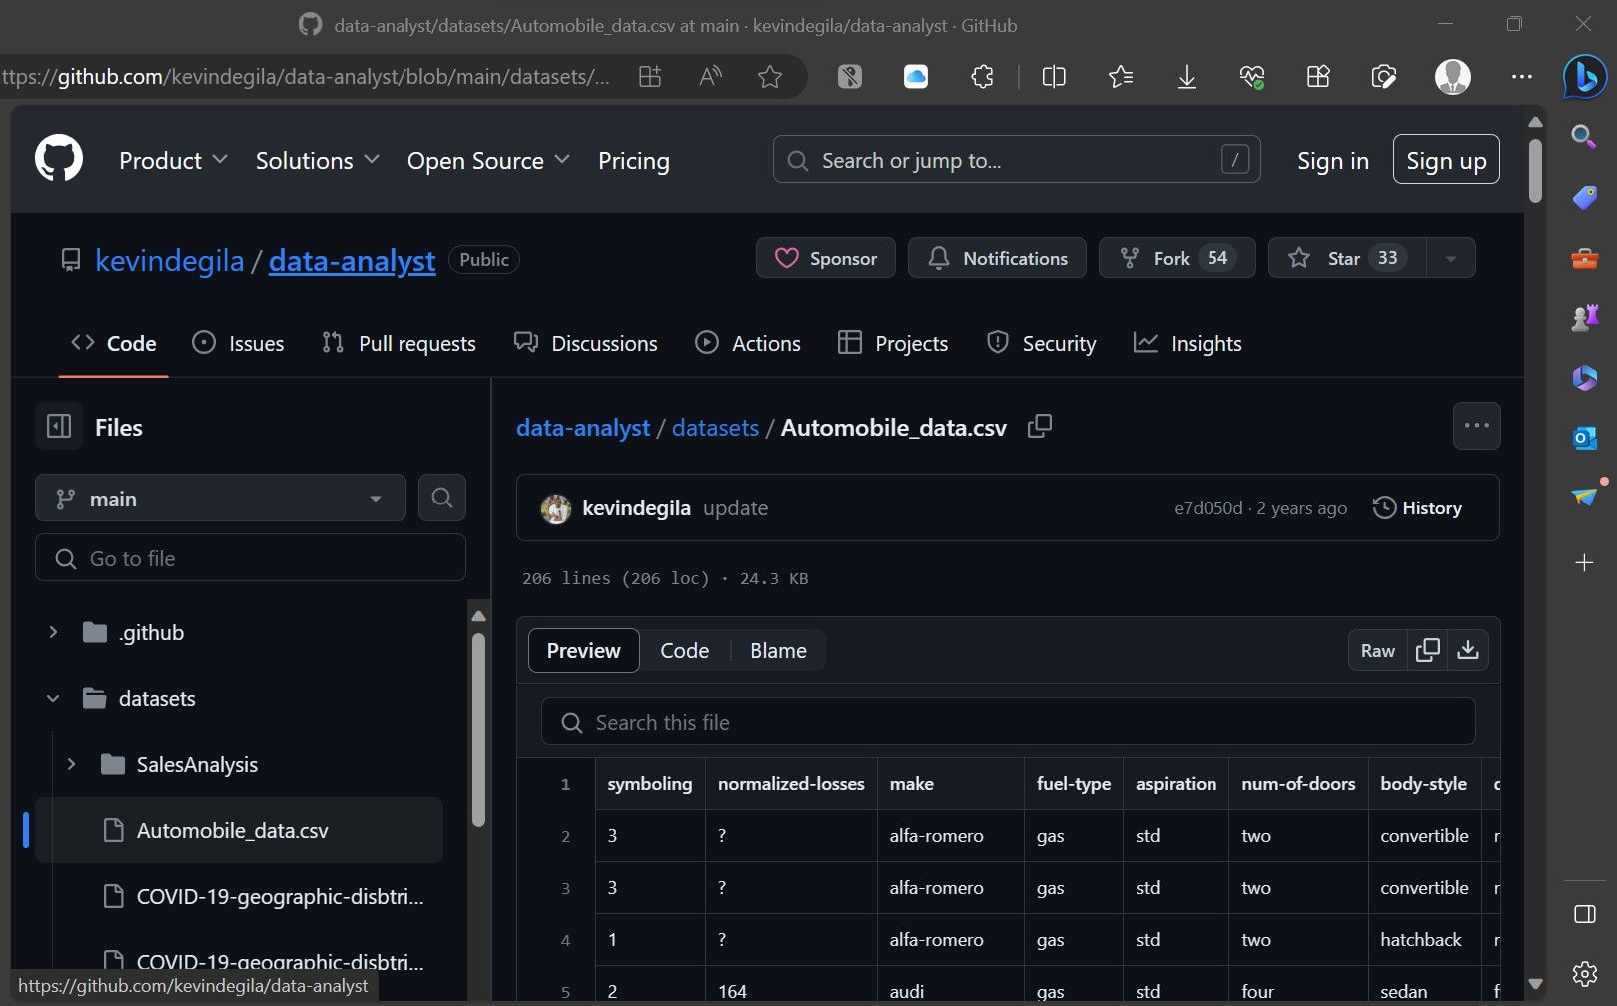Switch to the Pull requests tab
Screen dimensions: 1617x1006
[x=399, y=343]
